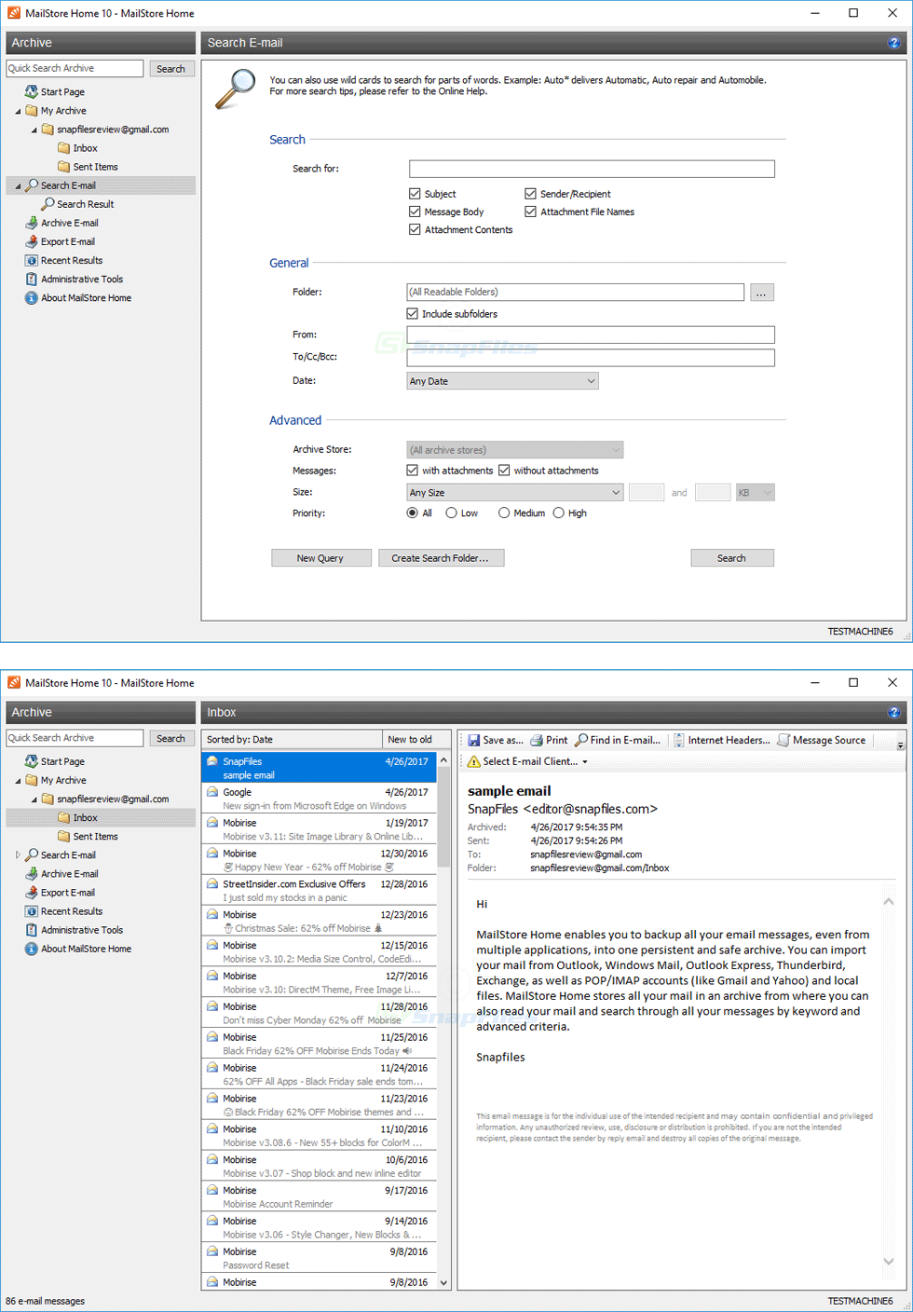Viewport: 913px width, 1312px height.
Task: Click scroll-down arrow of message body
Action: [889, 1261]
